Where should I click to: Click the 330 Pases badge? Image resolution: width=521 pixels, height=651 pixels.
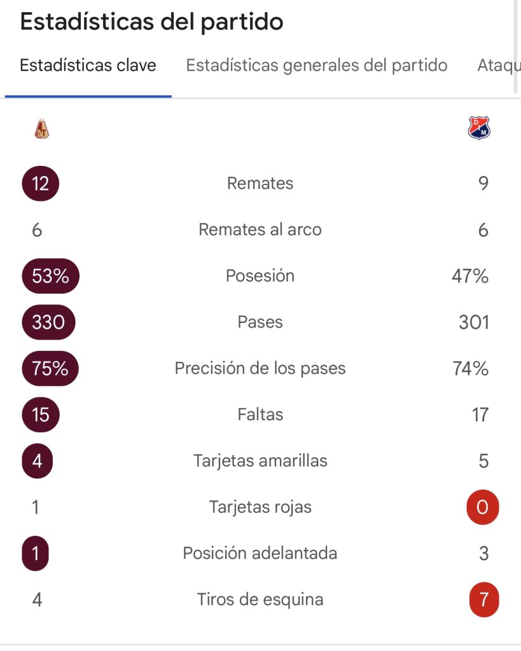pyautogui.click(x=48, y=322)
